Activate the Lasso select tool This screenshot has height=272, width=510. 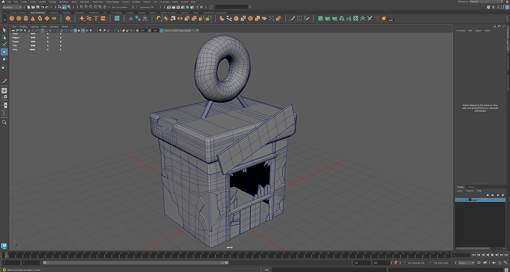coord(4,37)
